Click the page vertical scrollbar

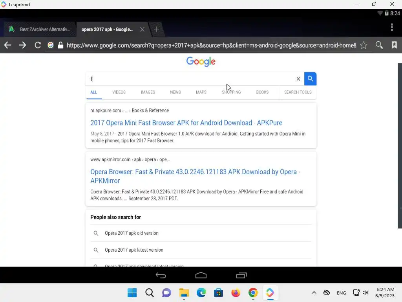point(400,145)
